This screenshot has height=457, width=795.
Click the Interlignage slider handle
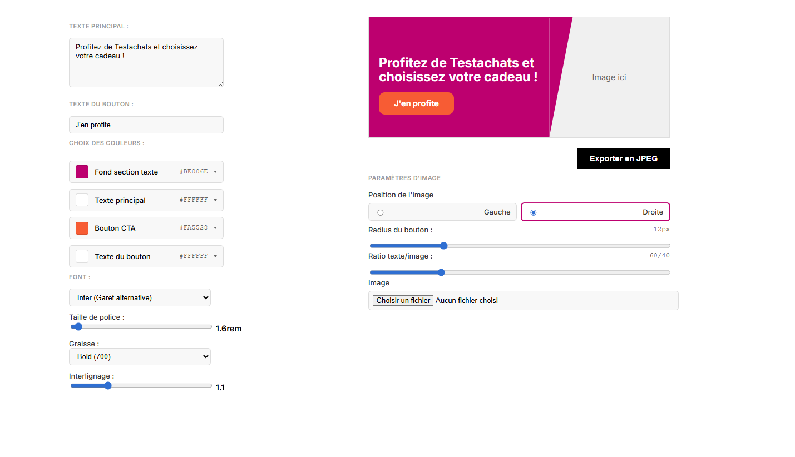pyautogui.click(x=108, y=386)
